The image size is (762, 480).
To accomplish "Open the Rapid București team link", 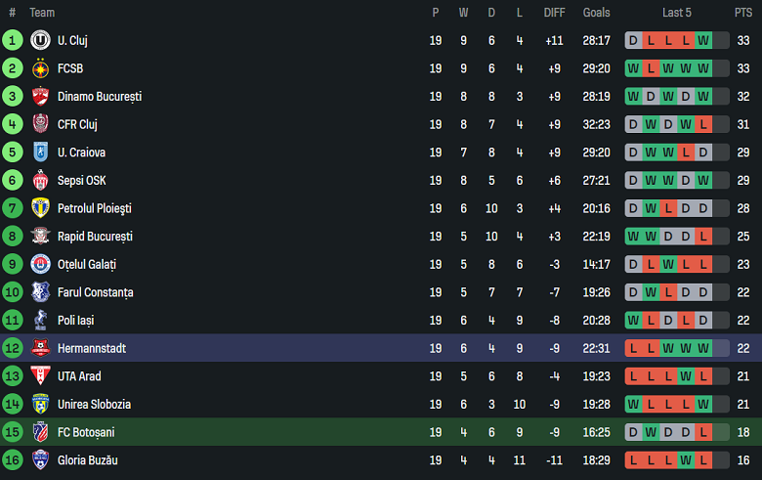I will click(x=96, y=237).
